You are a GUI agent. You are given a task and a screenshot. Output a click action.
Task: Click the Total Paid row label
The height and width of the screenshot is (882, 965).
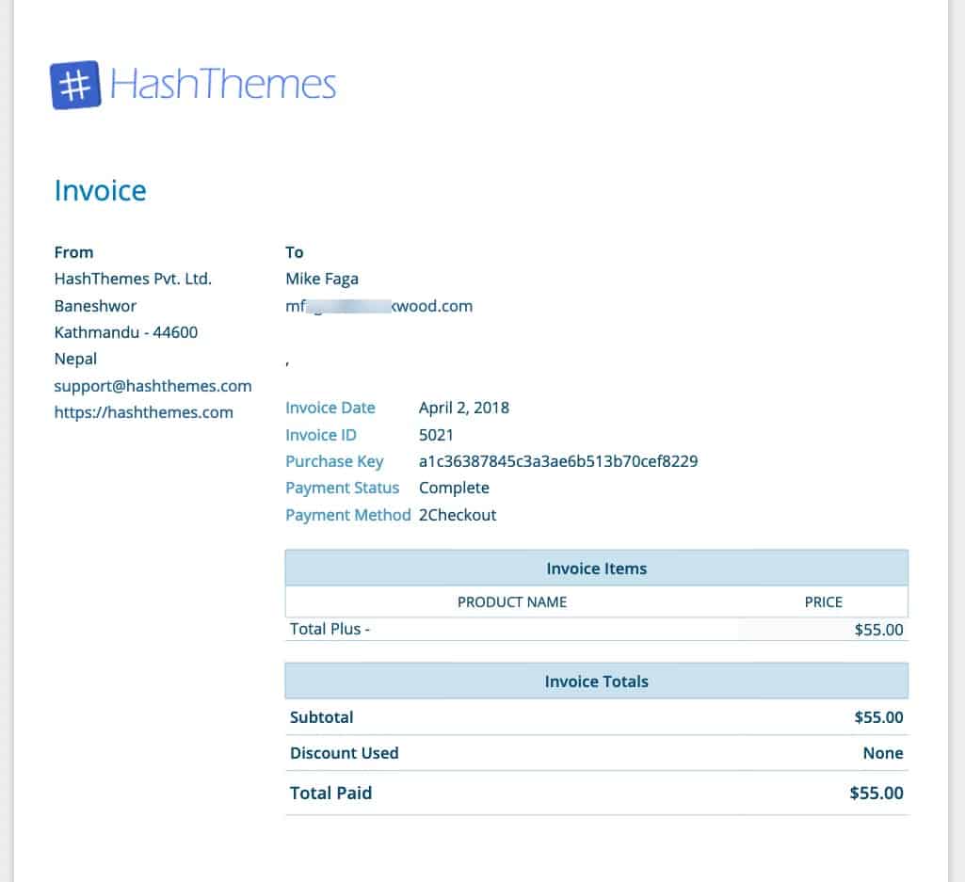pyautogui.click(x=330, y=793)
